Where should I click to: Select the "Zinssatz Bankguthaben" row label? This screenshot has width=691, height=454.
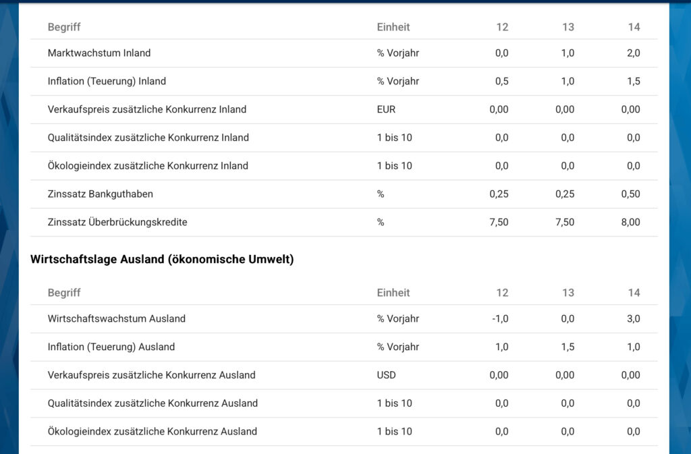coord(101,194)
